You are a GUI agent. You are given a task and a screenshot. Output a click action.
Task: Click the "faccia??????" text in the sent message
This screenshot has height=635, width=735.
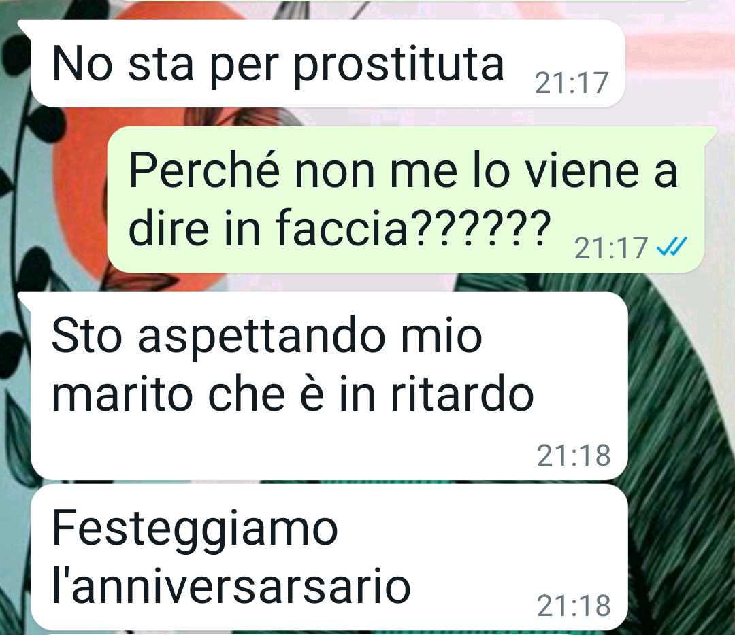click(413, 226)
